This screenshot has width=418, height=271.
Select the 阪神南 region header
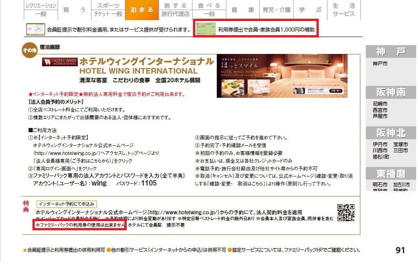[391, 92]
